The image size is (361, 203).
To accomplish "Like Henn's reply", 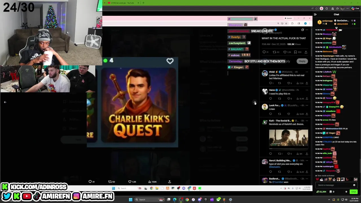I will (x=289, y=98).
